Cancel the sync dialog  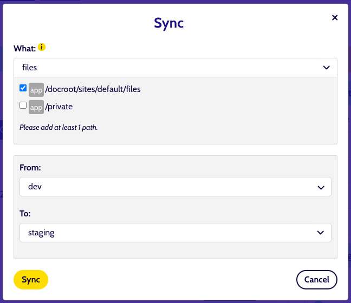[x=317, y=280]
